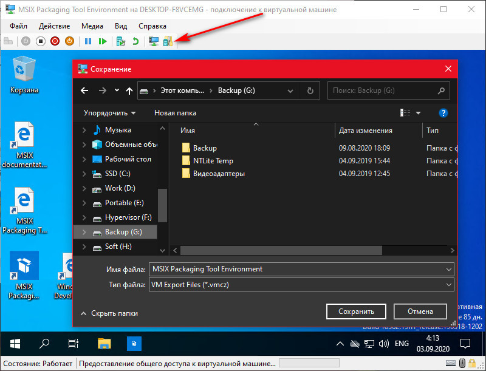Click the network icon in system tray
Screen dimensions: 486x371
point(369,344)
